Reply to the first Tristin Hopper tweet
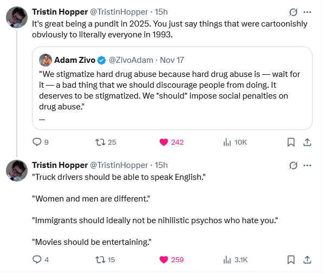 pos(37,142)
